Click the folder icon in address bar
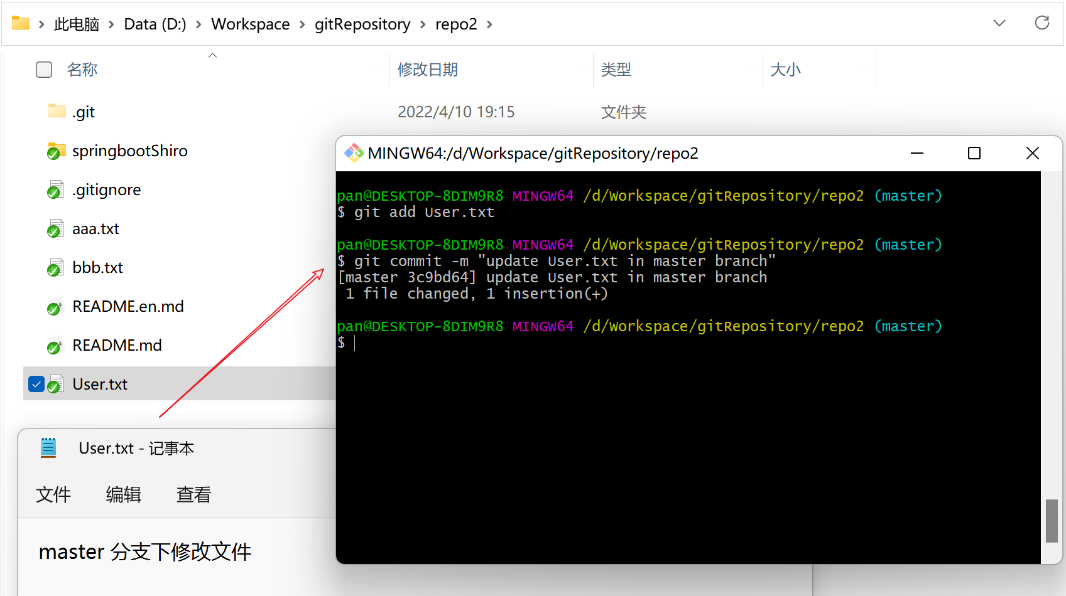The width and height of the screenshot is (1066, 596). (x=21, y=24)
